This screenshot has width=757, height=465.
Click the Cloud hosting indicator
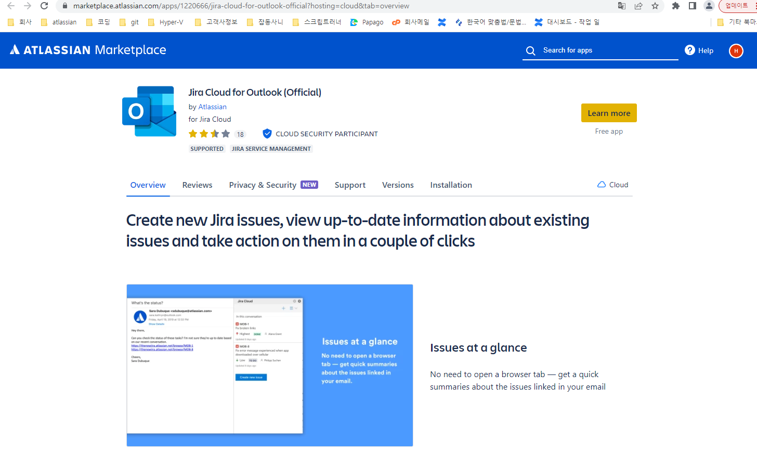[x=613, y=185]
